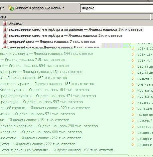Click favicon of "поликлиники санкт-петербурга по районам" row
Image resolution: width=153 pixels, height=157 pixels.
pos(5,29)
